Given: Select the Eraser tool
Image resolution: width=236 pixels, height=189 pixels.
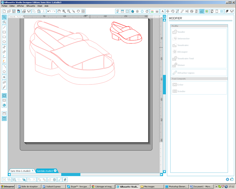Looking at the screenshot, I should point(4,82).
